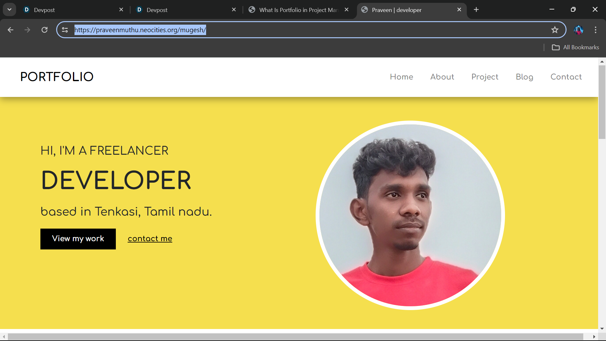This screenshot has width=606, height=341.
Task: Close the What Is Portfolio tab
Action: tap(347, 9)
